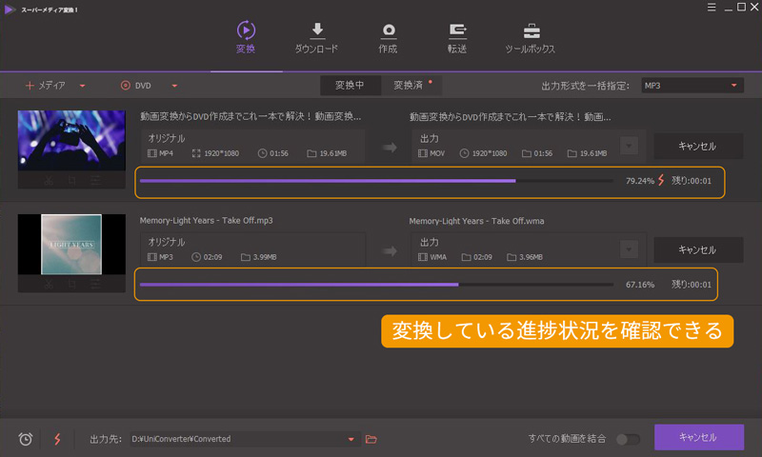This screenshot has height=457, width=762.
Task: Click the app logo icon in title bar
Action: tap(10, 10)
